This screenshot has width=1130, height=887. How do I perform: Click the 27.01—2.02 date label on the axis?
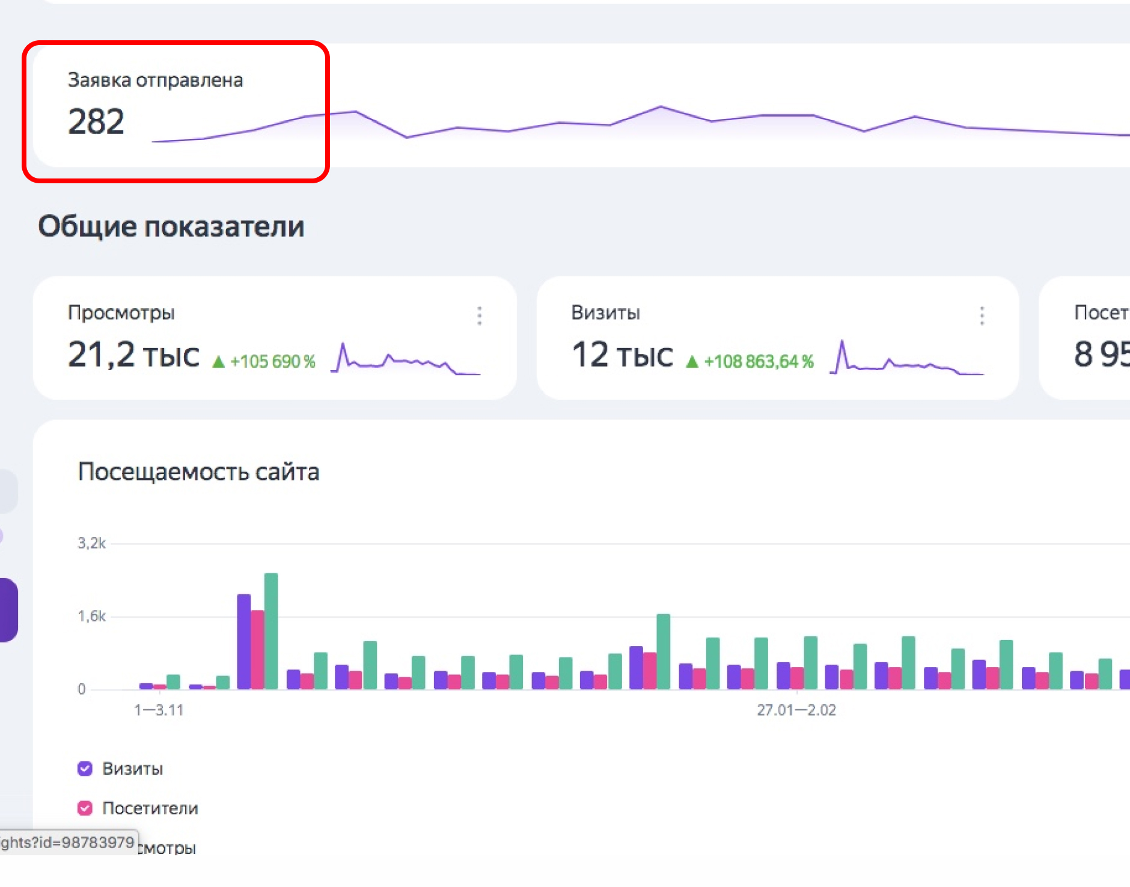click(796, 710)
